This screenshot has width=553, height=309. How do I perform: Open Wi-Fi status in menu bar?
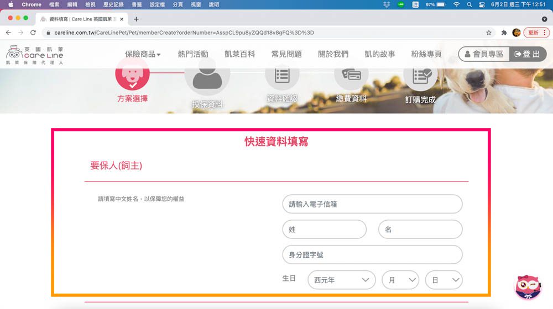[x=456, y=4]
